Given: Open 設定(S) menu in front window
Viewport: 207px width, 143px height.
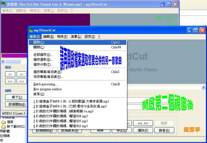Looking at the screenshot, I should (x=90, y=37).
